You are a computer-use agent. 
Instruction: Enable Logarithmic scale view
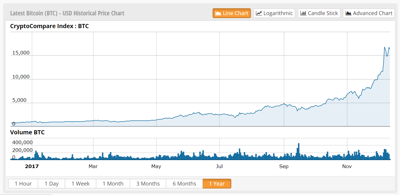click(274, 13)
